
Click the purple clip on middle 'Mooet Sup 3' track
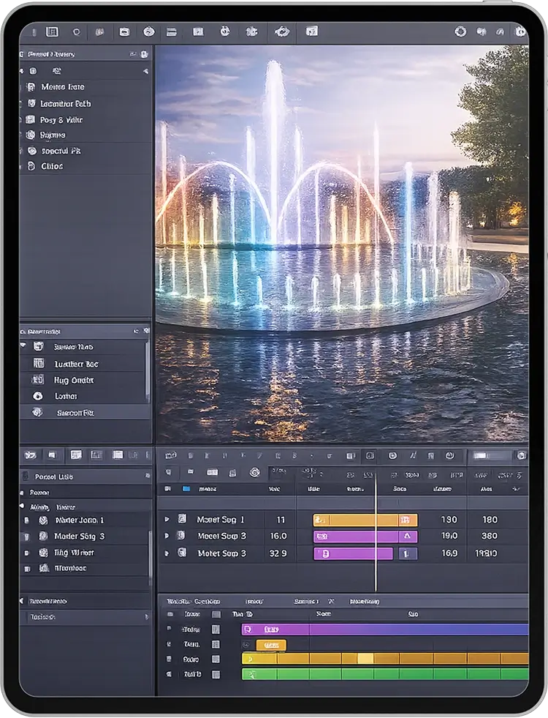click(x=356, y=536)
